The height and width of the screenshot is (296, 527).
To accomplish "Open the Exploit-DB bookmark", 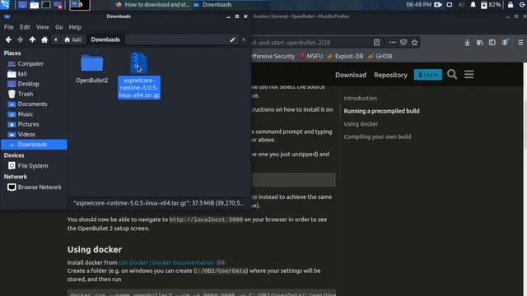I will pos(345,57).
